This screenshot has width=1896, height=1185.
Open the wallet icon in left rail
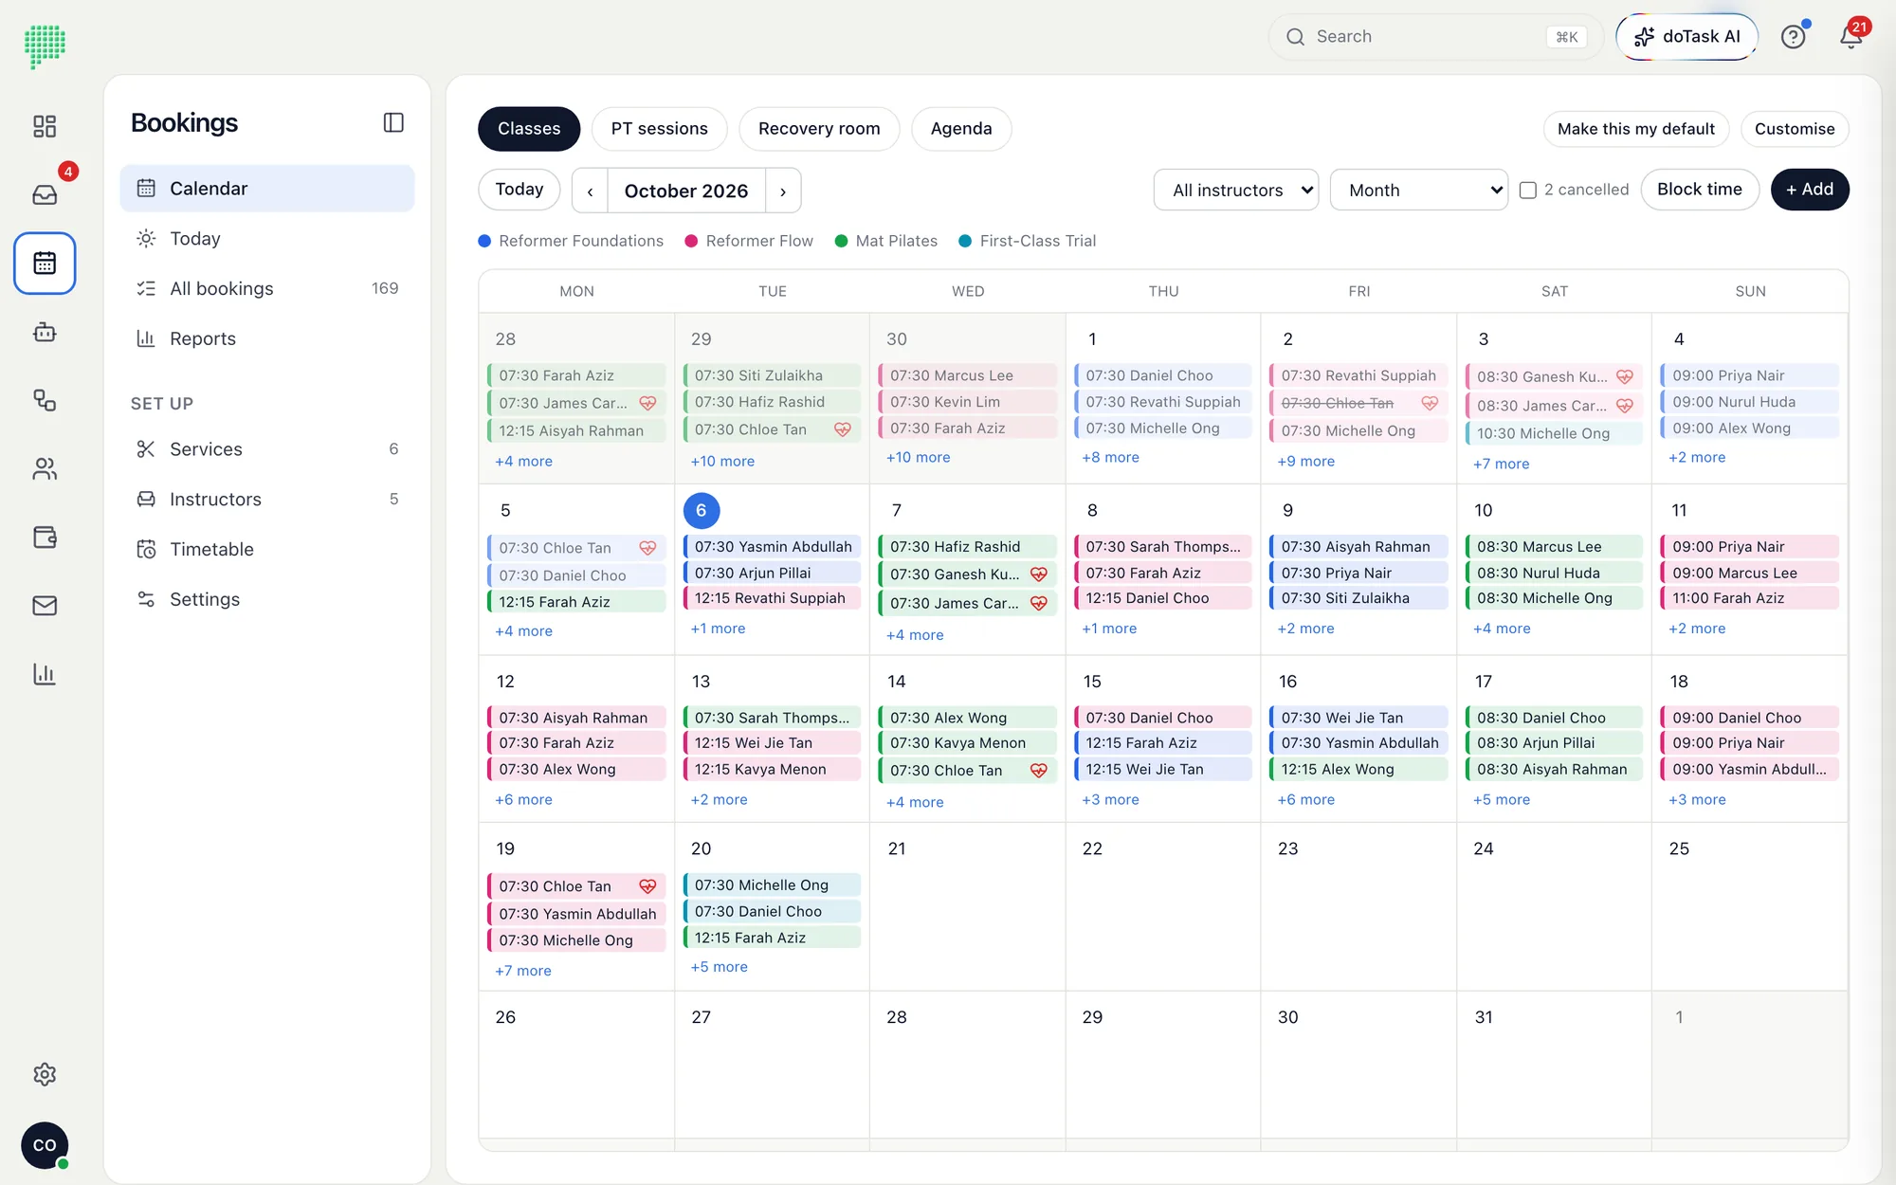click(x=45, y=537)
